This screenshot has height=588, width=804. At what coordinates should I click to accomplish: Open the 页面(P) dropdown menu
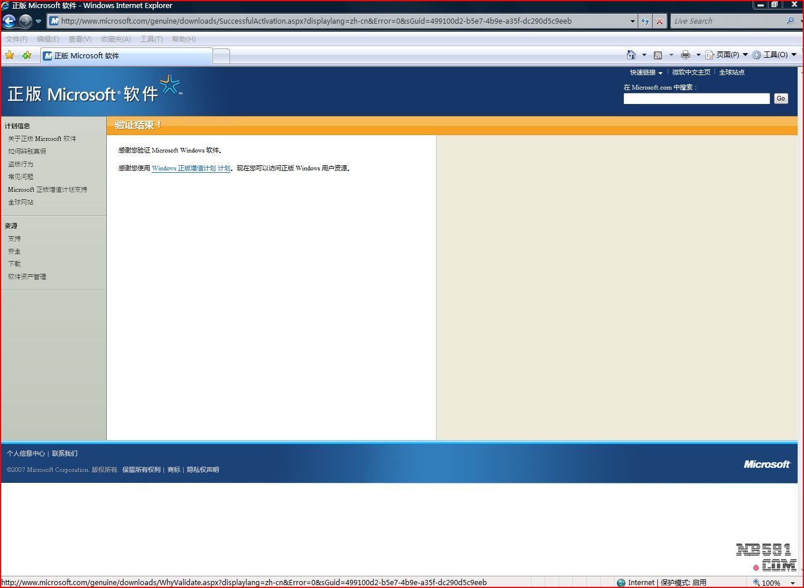(727, 55)
